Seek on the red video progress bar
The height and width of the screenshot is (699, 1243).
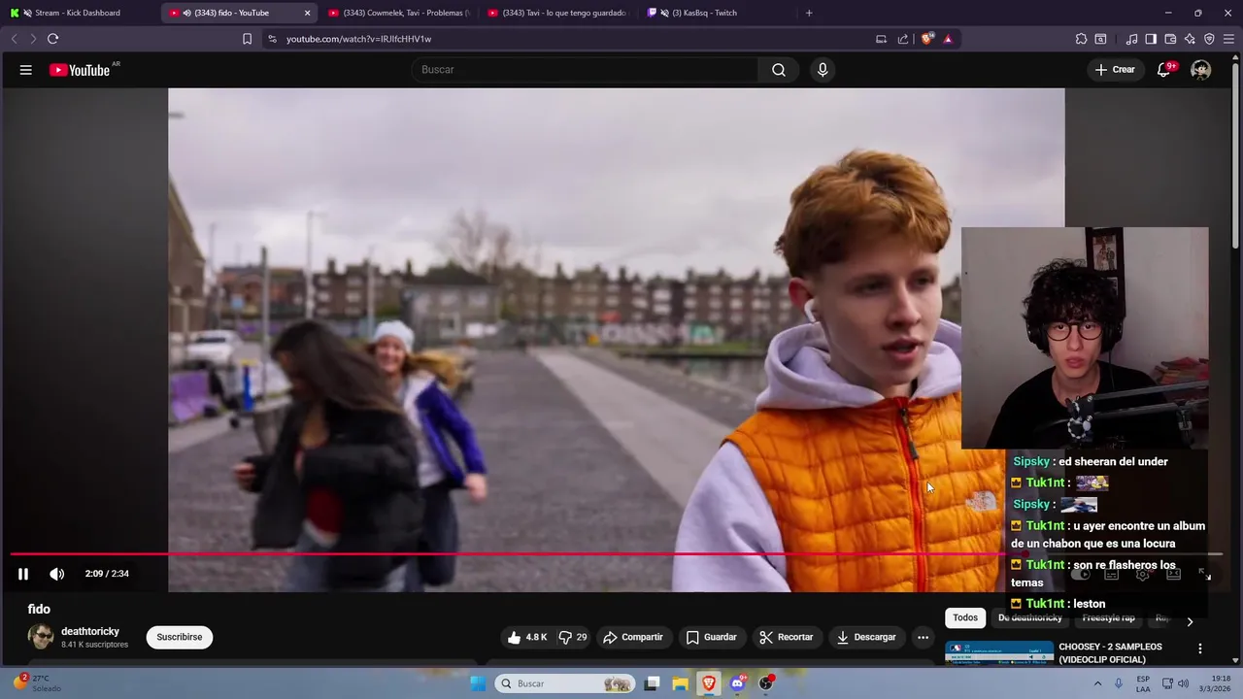coord(616,554)
